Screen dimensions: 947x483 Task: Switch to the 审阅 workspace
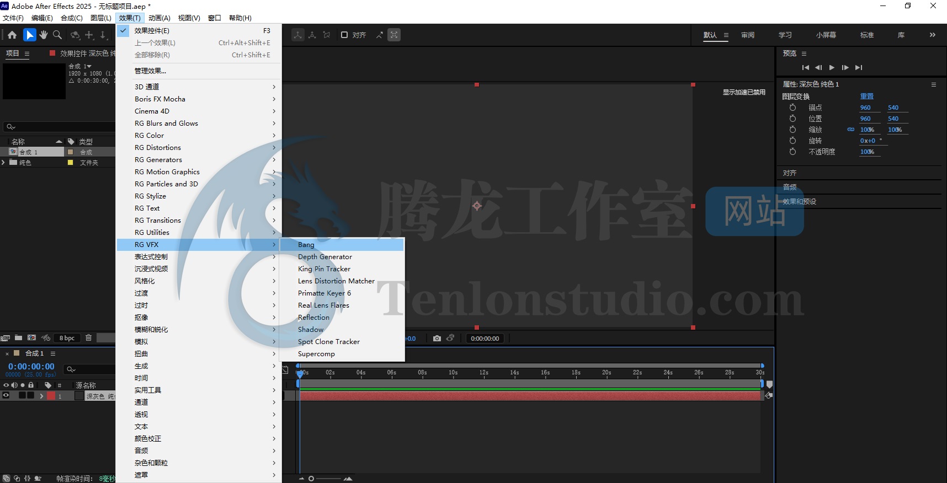(x=747, y=35)
